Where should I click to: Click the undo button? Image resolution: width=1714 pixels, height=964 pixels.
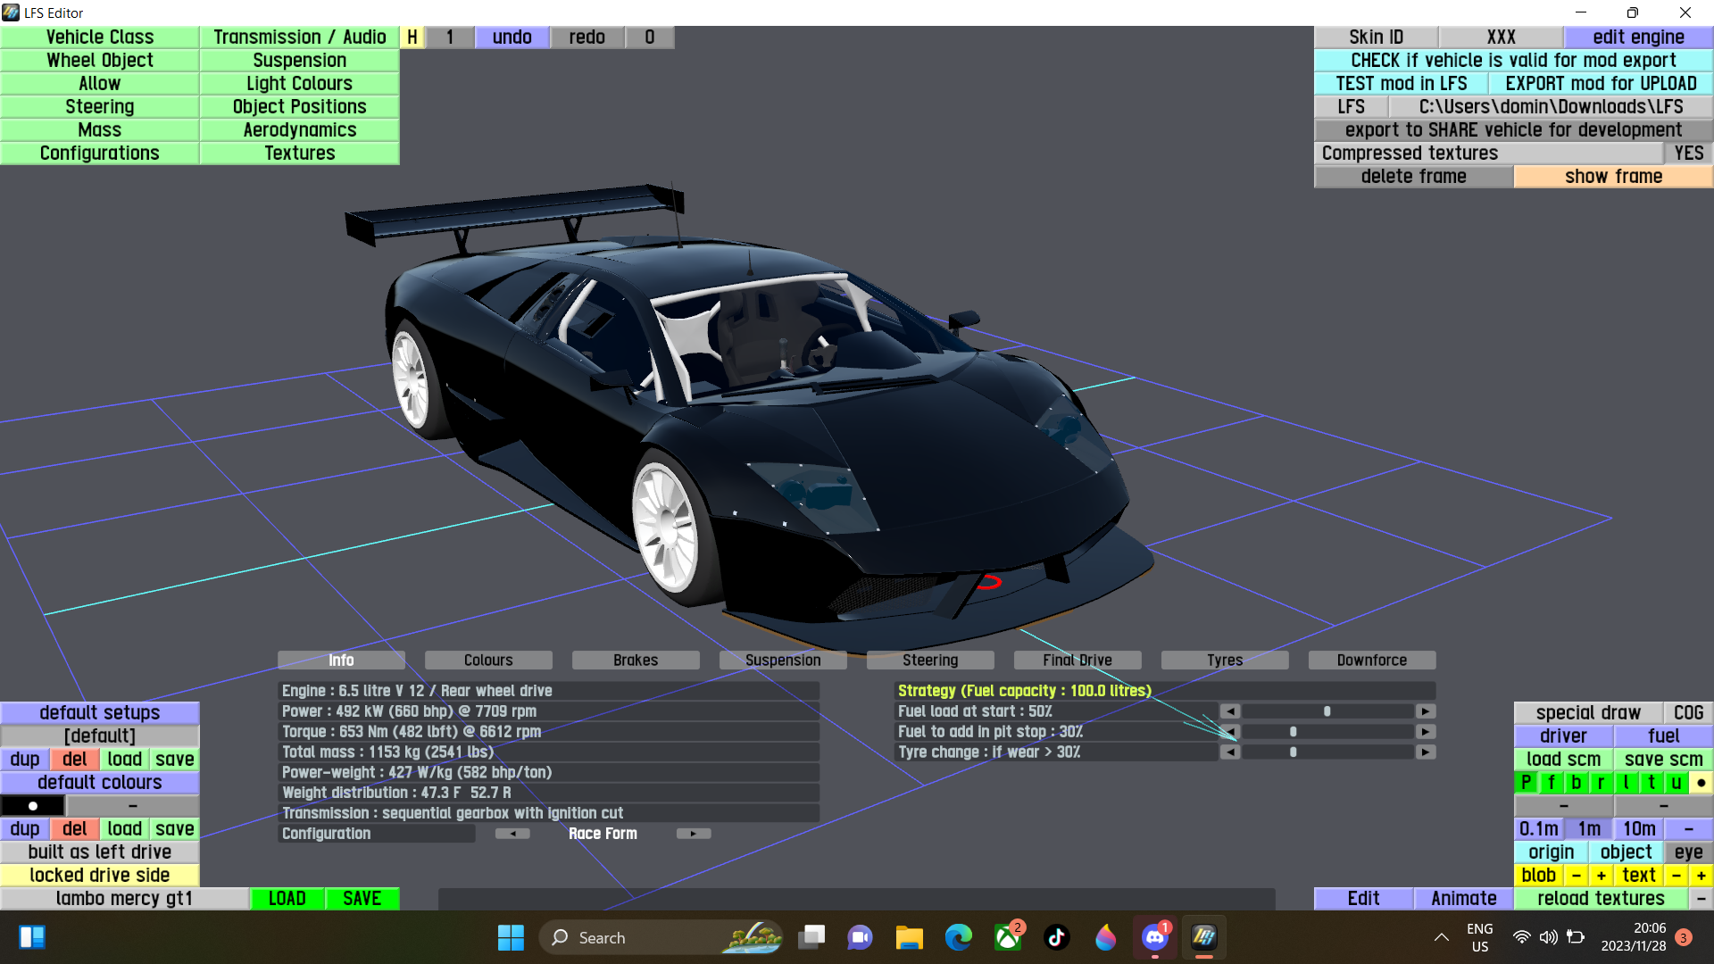(x=512, y=37)
